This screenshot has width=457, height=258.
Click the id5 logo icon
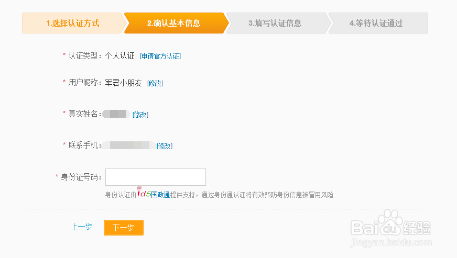(144, 193)
